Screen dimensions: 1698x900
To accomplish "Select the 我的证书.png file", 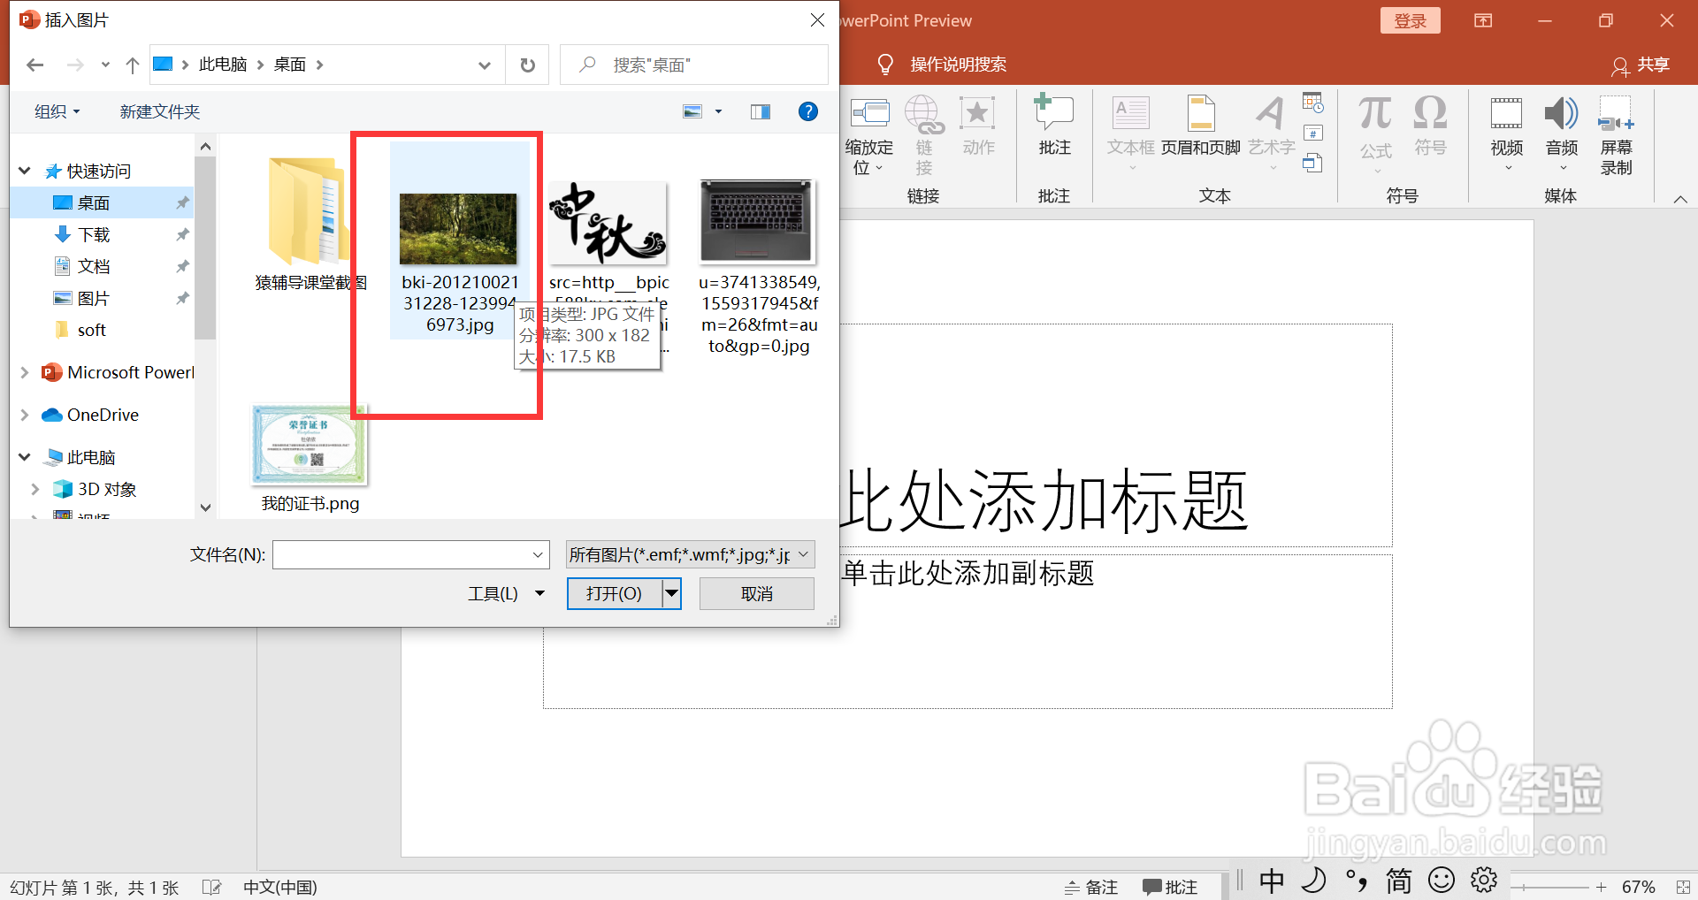I will 310,457.
